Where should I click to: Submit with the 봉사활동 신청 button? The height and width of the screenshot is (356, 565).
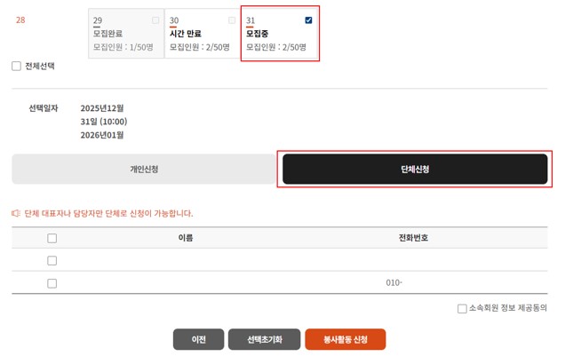pyautogui.click(x=345, y=340)
